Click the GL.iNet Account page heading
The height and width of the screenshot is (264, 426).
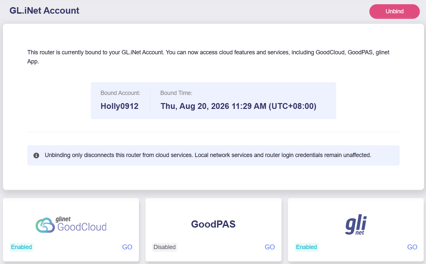(44, 10)
